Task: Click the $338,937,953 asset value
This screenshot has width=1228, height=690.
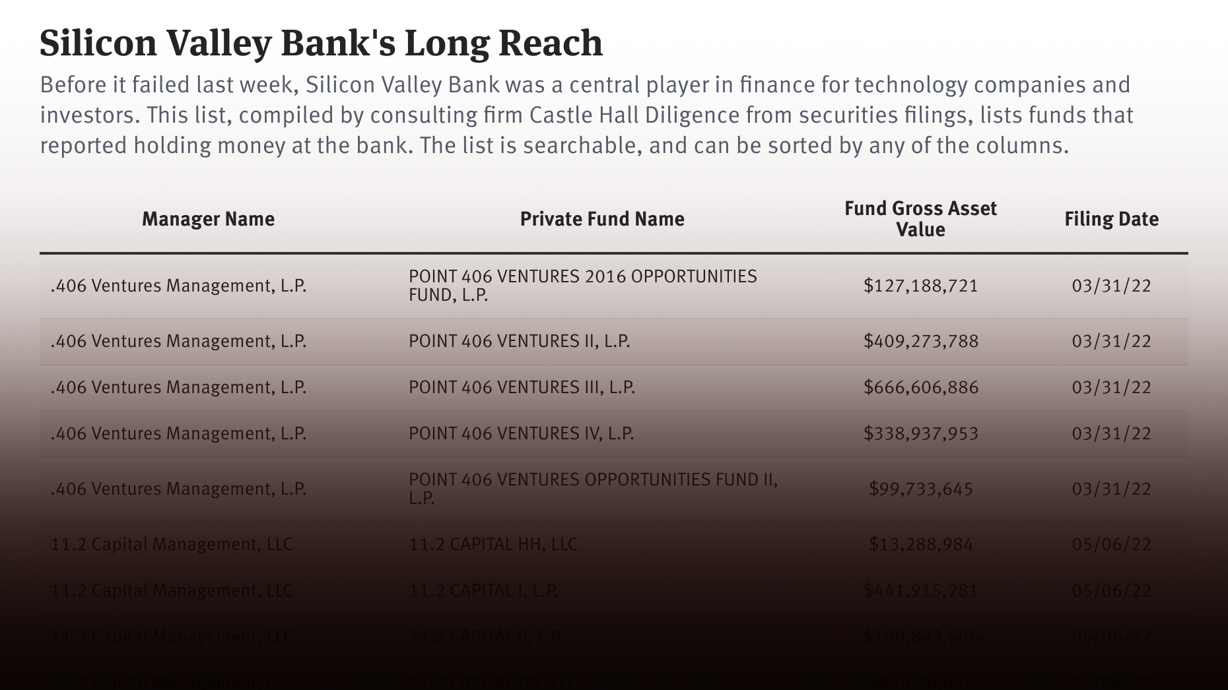Action: coord(920,433)
